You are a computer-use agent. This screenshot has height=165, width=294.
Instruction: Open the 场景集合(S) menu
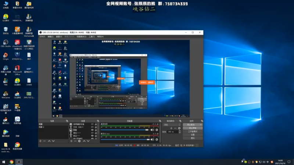coord(81,37)
